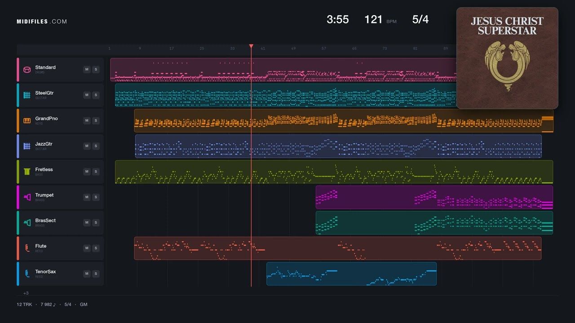Click the 7 982 notes count

pyautogui.click(x=48, y=305)
